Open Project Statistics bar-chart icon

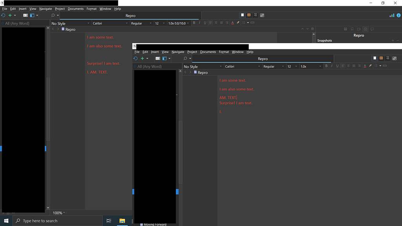tap(392, 15)
